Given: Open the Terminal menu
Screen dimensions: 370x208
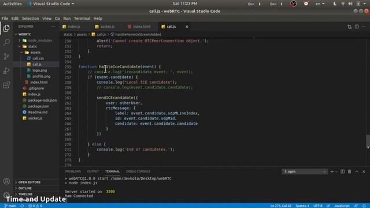Looking at the screenshot, I should pyautogui.click(x=82, y=18).
